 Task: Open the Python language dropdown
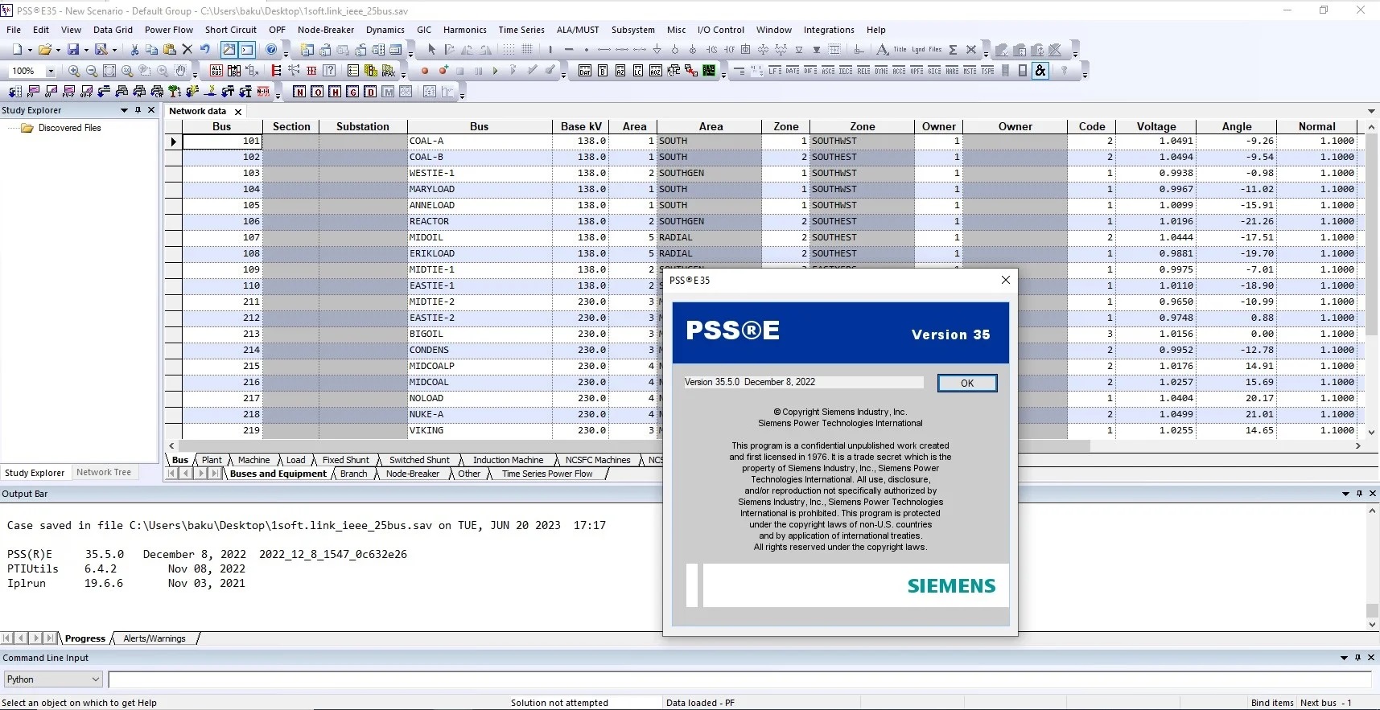click(95, 679)
